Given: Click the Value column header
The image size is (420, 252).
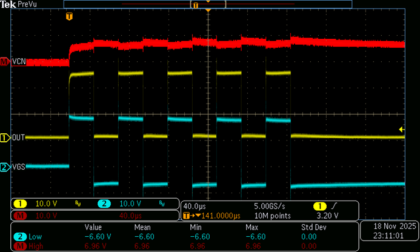Looking at the screenshot, I should tap(93, 227).
